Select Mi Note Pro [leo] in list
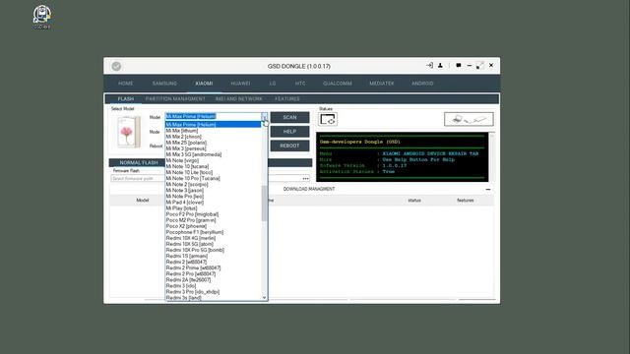Screen dimensions: 630x354 coord(213,197)
